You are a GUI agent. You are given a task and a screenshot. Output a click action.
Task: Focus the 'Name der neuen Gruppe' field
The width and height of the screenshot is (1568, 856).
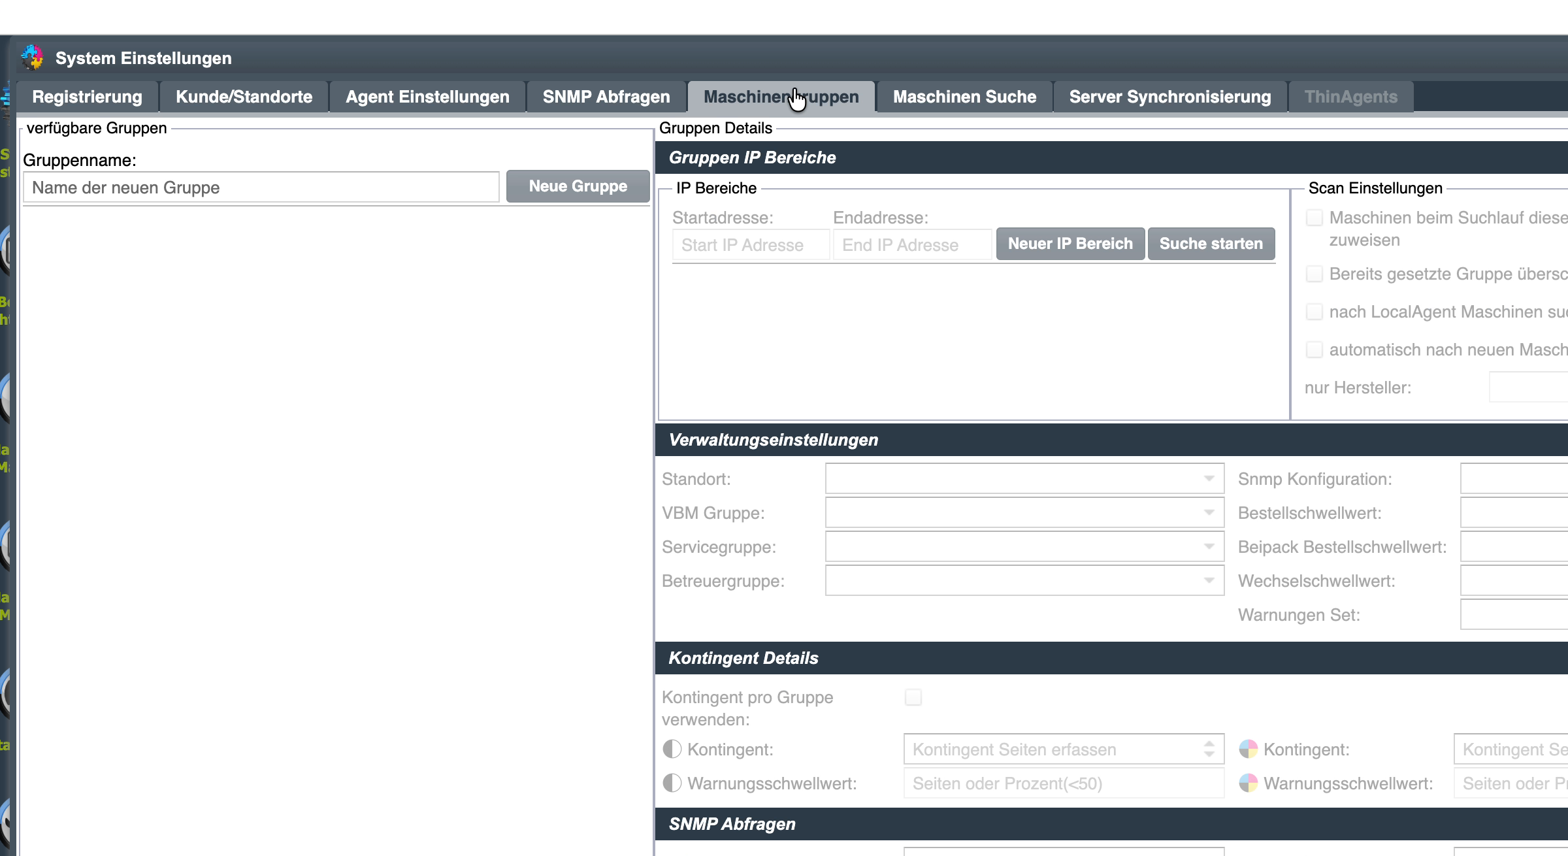tap(261, 188)
